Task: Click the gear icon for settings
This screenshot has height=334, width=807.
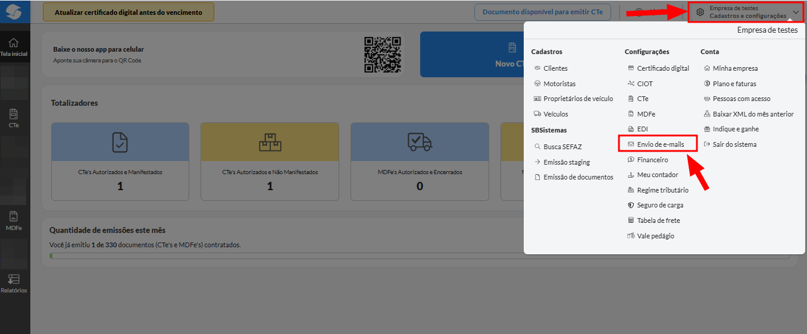Action: point(700,12)
